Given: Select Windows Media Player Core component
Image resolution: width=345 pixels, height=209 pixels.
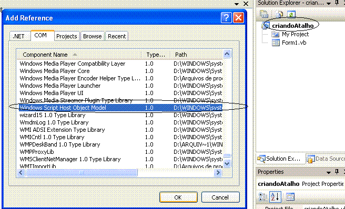Looking at the screenshot, I should [120, 71].
